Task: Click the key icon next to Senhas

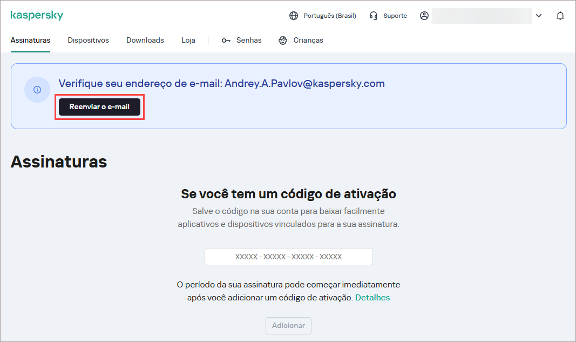Action: pos(226,40)
